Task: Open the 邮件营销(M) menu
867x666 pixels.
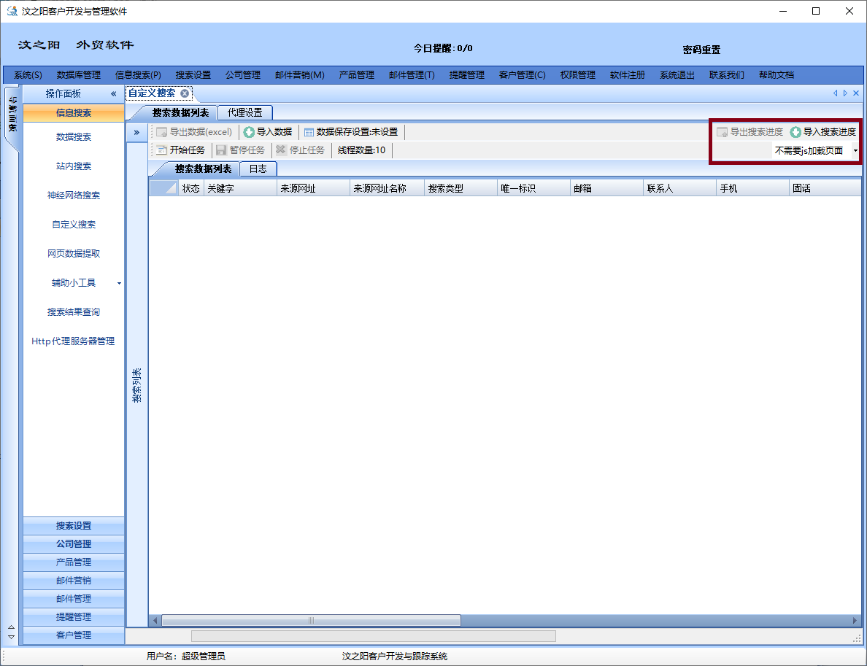Action: click(299, 74)
